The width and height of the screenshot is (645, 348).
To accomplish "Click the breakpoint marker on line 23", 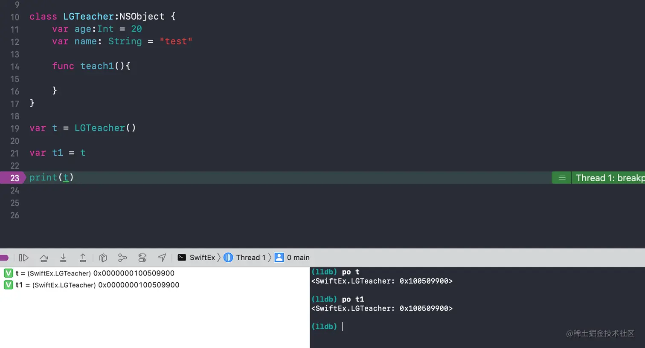I will 13,178.
